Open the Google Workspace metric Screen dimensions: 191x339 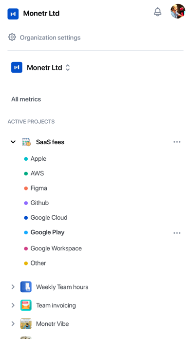(56, 248)
